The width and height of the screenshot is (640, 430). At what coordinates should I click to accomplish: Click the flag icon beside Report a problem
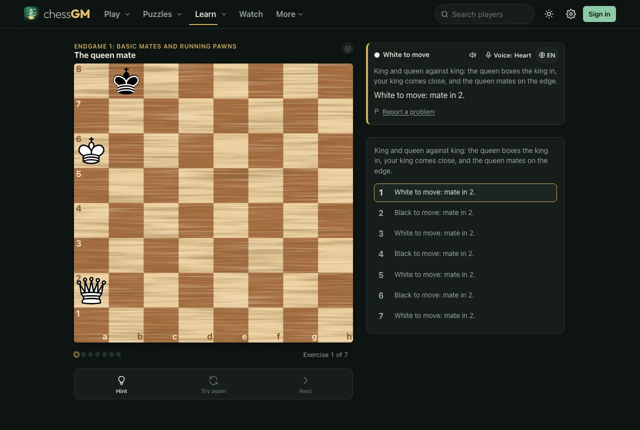coord(376,111)
